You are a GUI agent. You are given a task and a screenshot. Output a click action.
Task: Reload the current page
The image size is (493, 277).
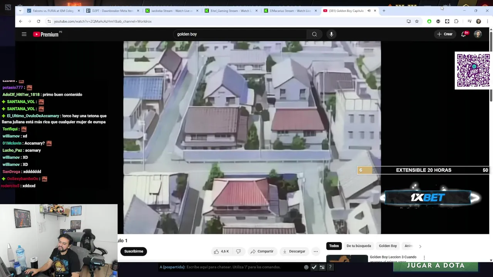[39, 22]
